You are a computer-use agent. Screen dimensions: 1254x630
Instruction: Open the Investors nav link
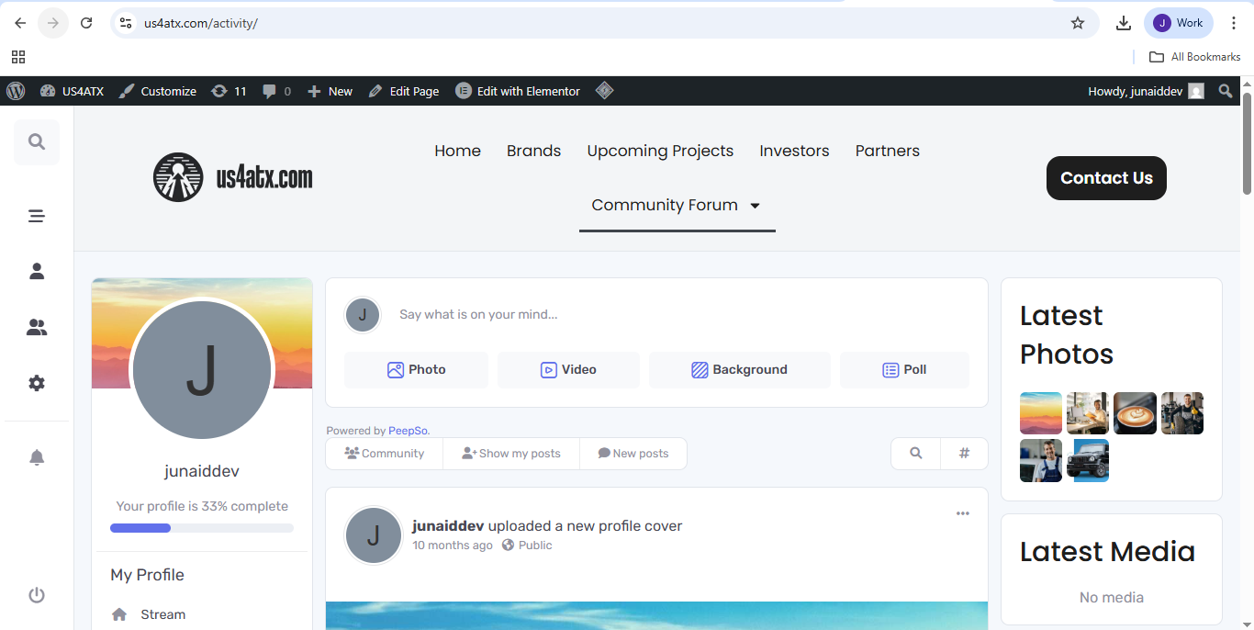pyautogui.click(x=794, y=151)
